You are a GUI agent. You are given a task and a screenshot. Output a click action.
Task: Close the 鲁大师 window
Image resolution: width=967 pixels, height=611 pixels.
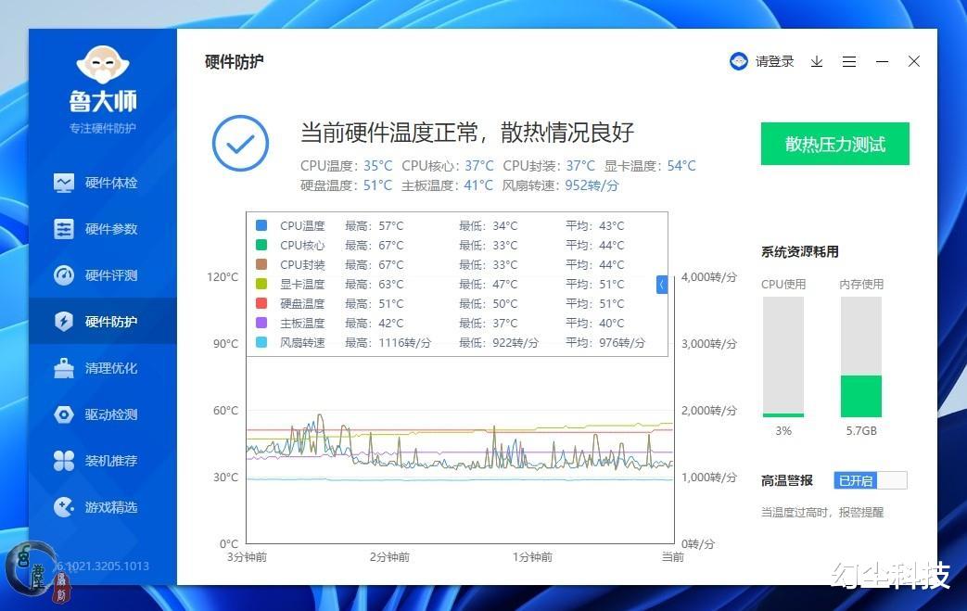[x=914, y=61]
